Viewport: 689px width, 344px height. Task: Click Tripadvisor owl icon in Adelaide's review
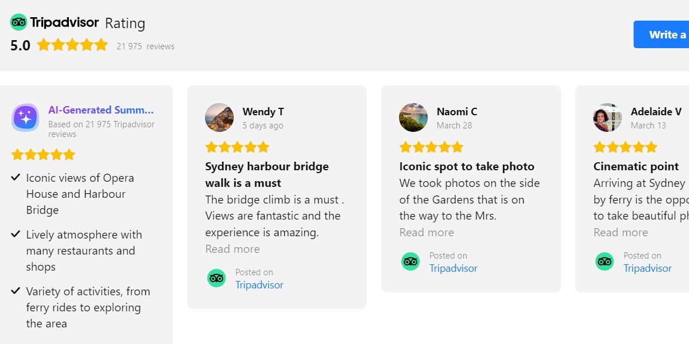[605, 261]
